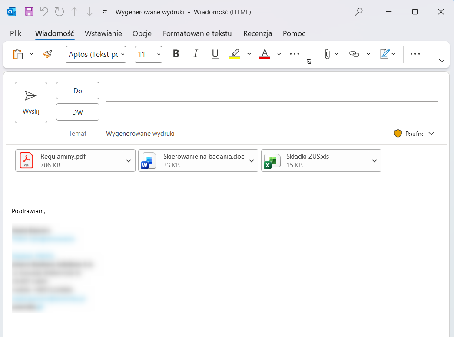
Task: Apply red font color
Action: pyautogui.click(x=265, y=54)
